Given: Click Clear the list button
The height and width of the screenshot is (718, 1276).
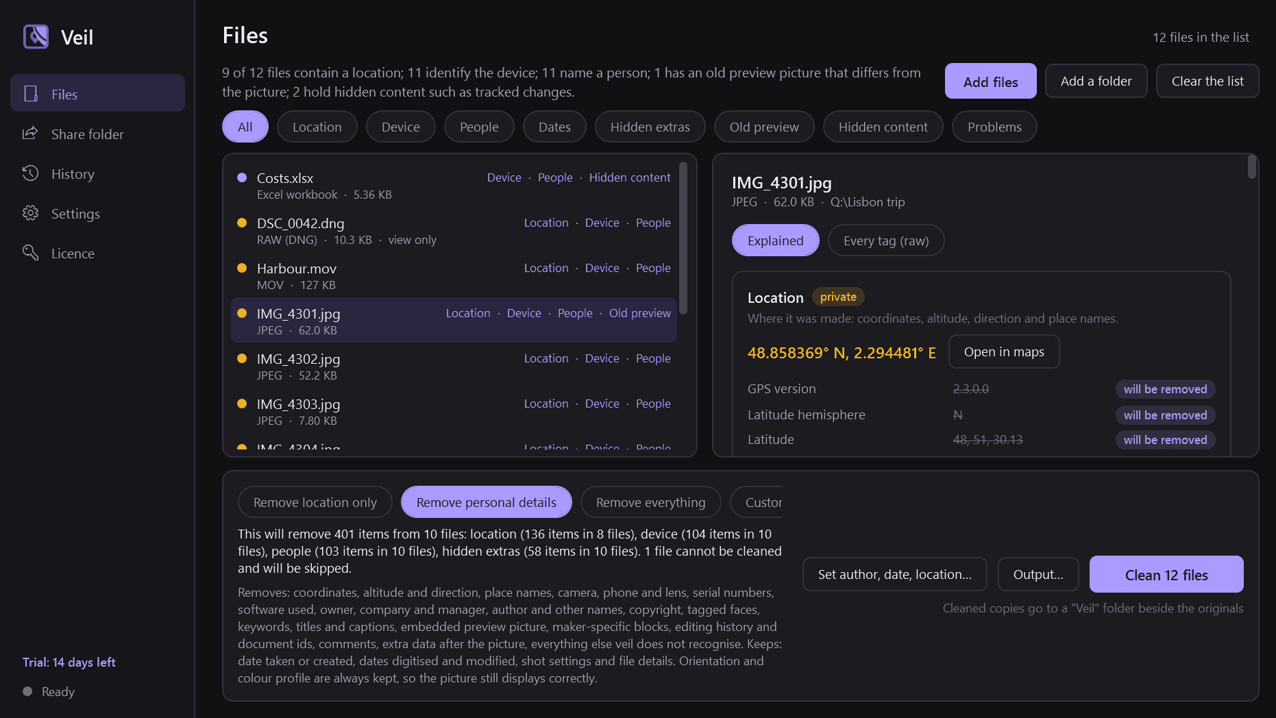Looking at the screenshot, I should (x=1207, y=81).
